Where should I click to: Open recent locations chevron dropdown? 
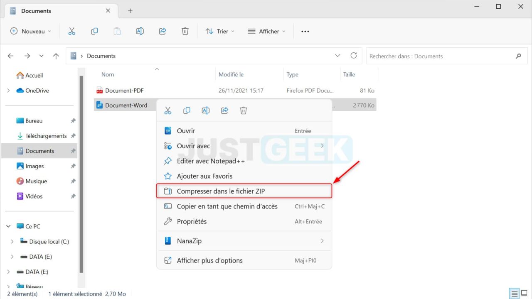pos(41,56)
